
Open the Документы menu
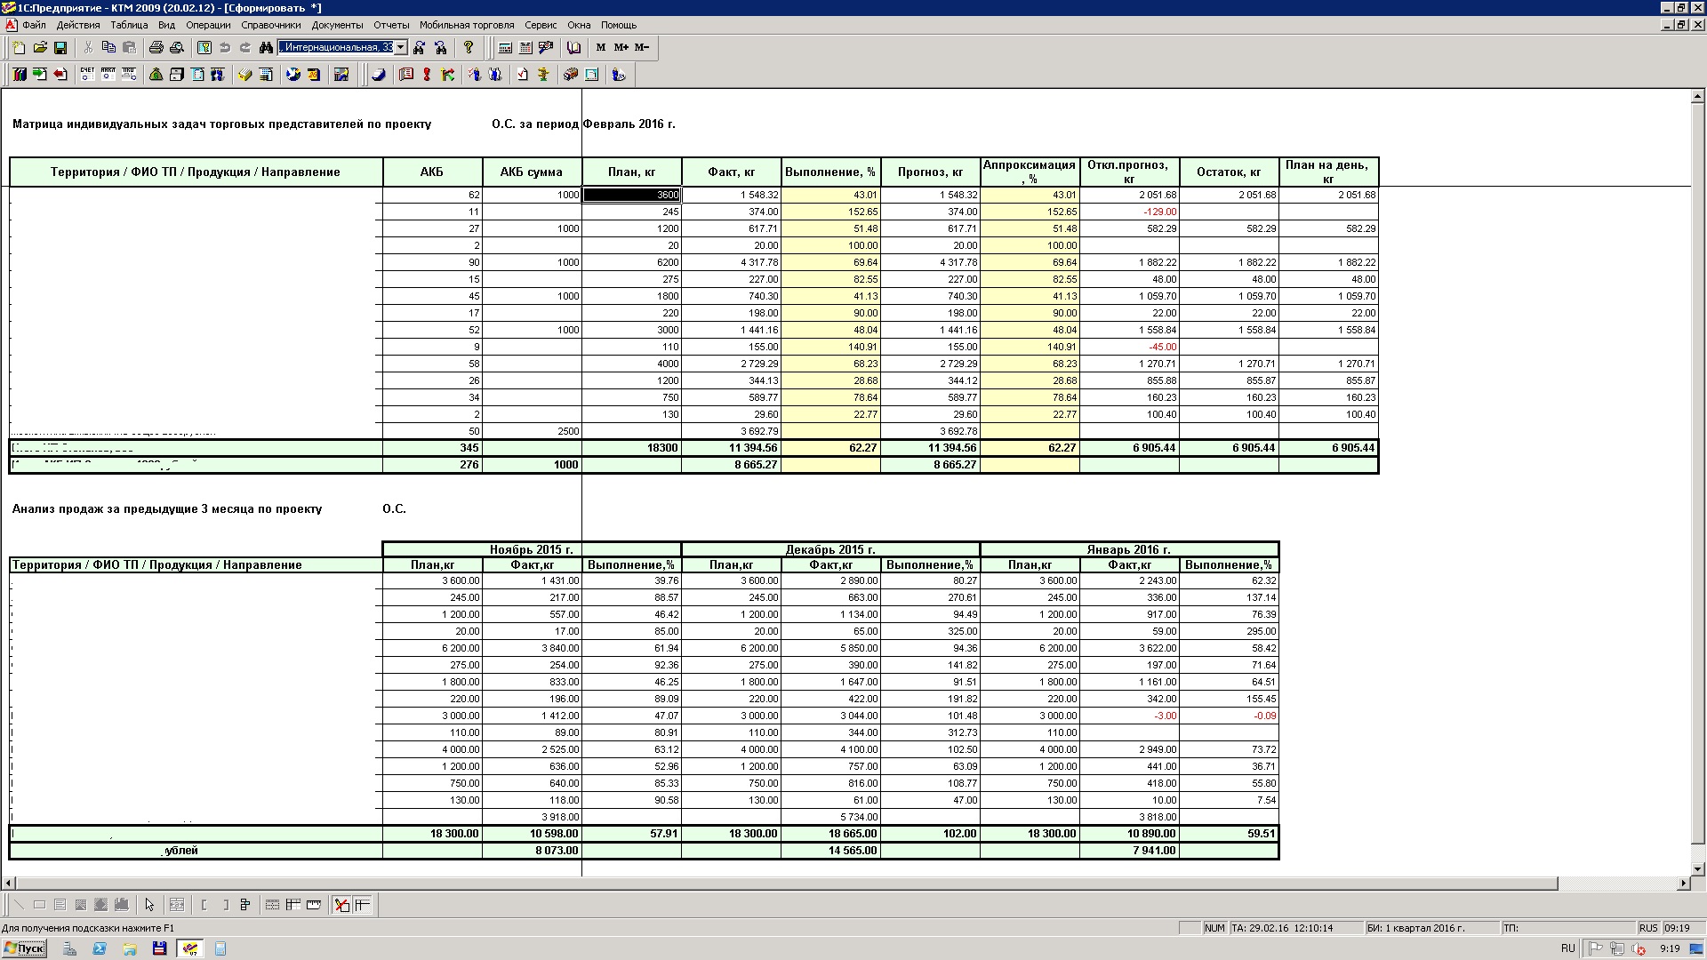pos(337,25)
